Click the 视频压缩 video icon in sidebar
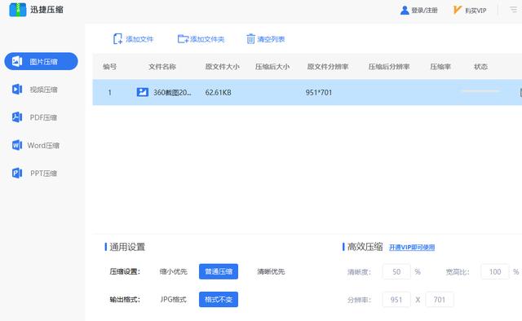Image resolution: width=522 pixels, height=321 pixels. tap(17, 89)
